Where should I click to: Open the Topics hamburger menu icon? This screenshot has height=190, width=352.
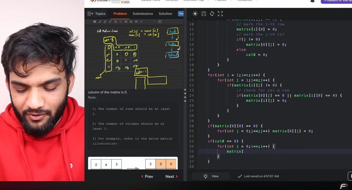click(90, 14)
